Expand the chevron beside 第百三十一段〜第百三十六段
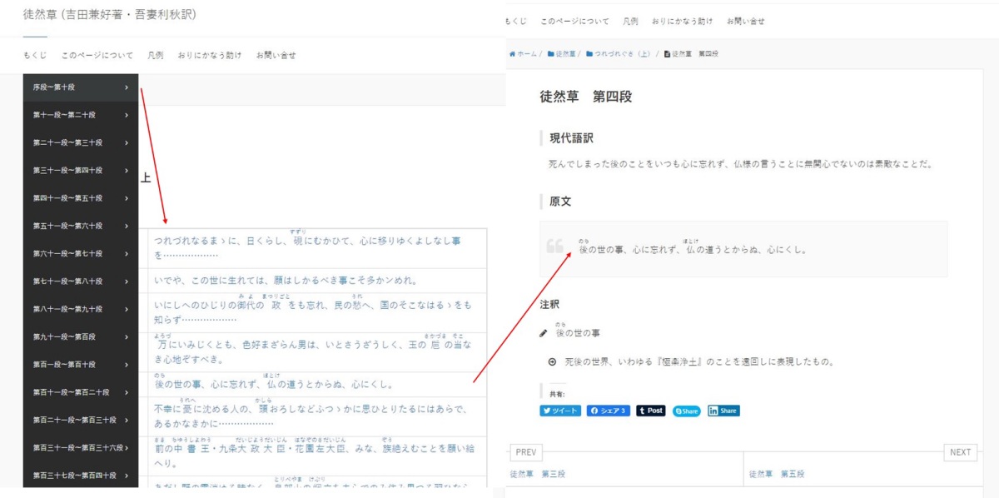Image resolution: width=999 pixels, height=498 pixels. [x=127, y=448]
